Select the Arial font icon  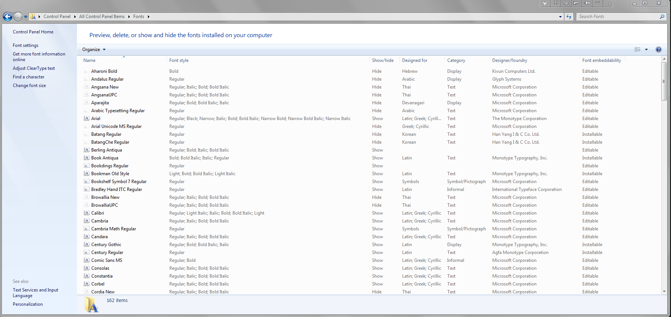coord(87,119)
